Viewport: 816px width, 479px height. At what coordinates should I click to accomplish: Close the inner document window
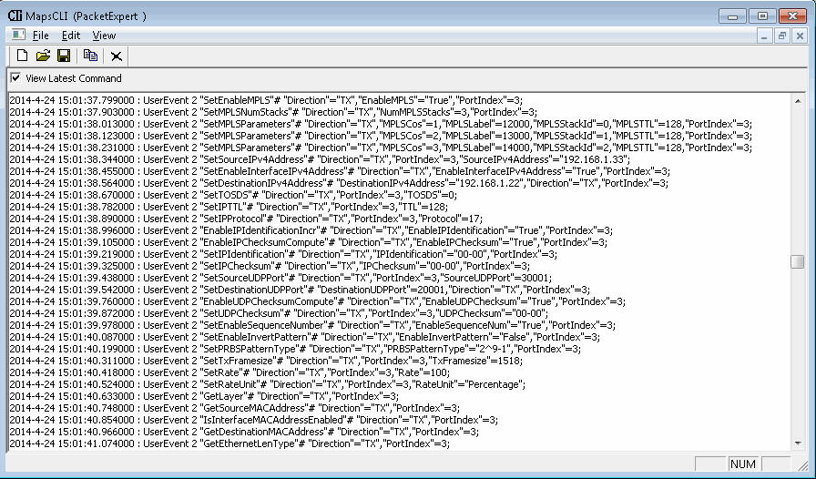(800, 36)
